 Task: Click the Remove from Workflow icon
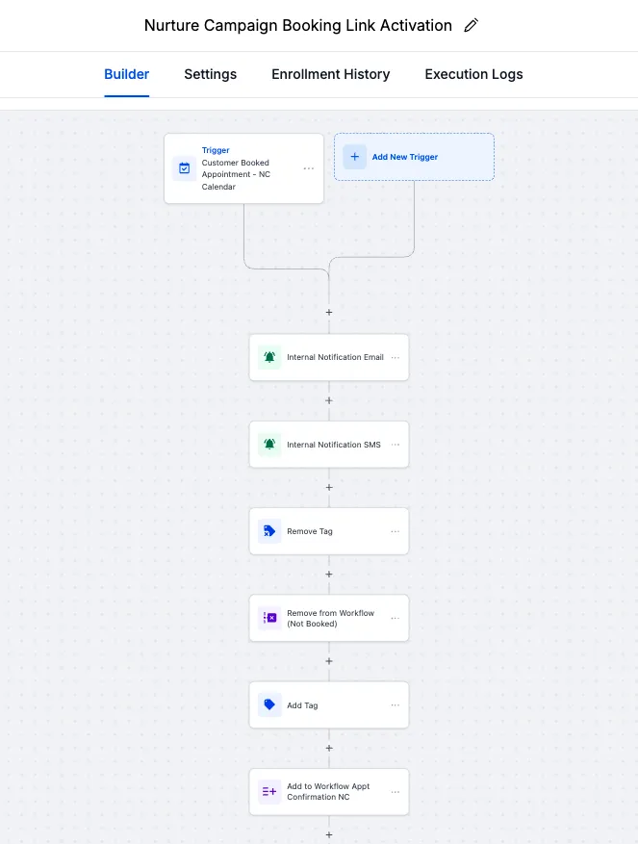point(269,618)
